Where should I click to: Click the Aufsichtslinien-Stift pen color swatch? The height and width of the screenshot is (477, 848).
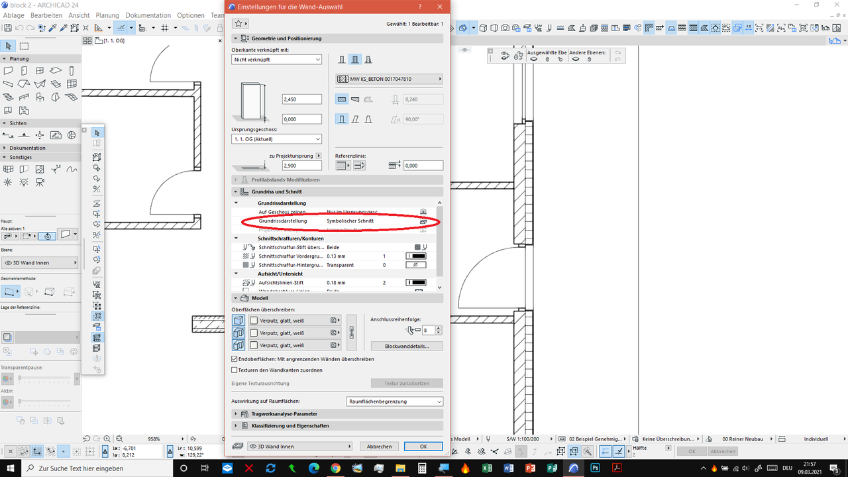pos(415,283)
